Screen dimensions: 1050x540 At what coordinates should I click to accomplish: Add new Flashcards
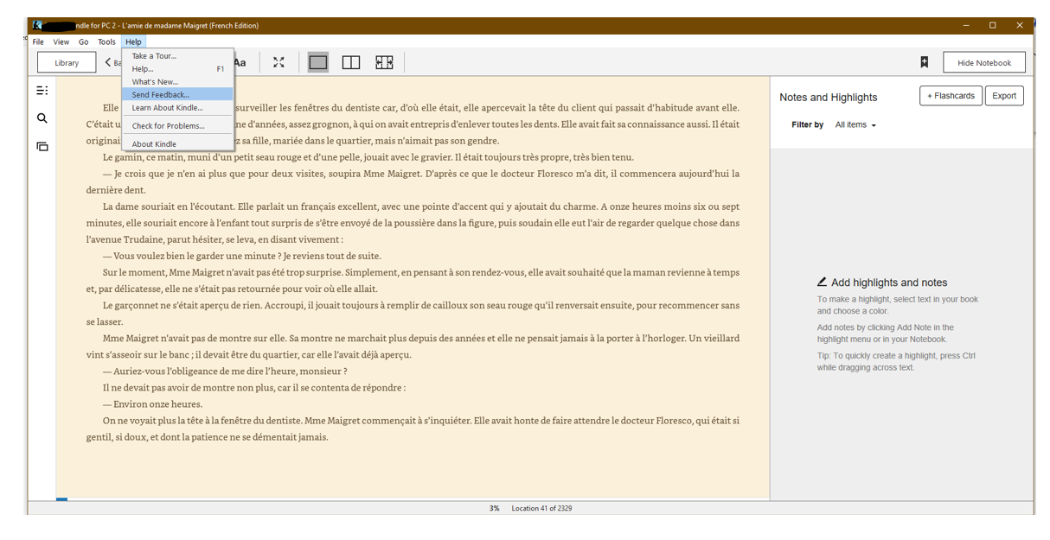(951, 96)
